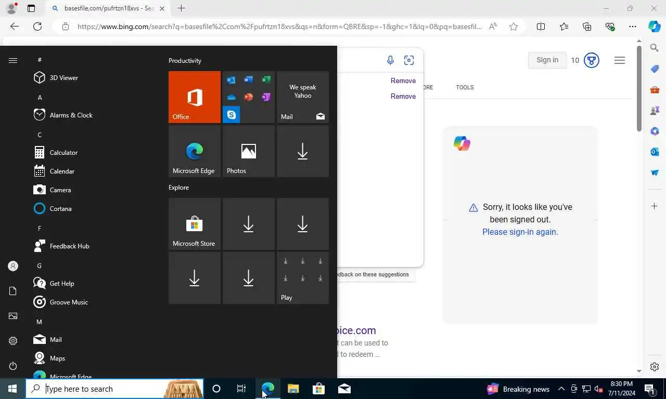Click the Power button in Start
The width and height of the screenshot is (666, 399).
(13, 366)
